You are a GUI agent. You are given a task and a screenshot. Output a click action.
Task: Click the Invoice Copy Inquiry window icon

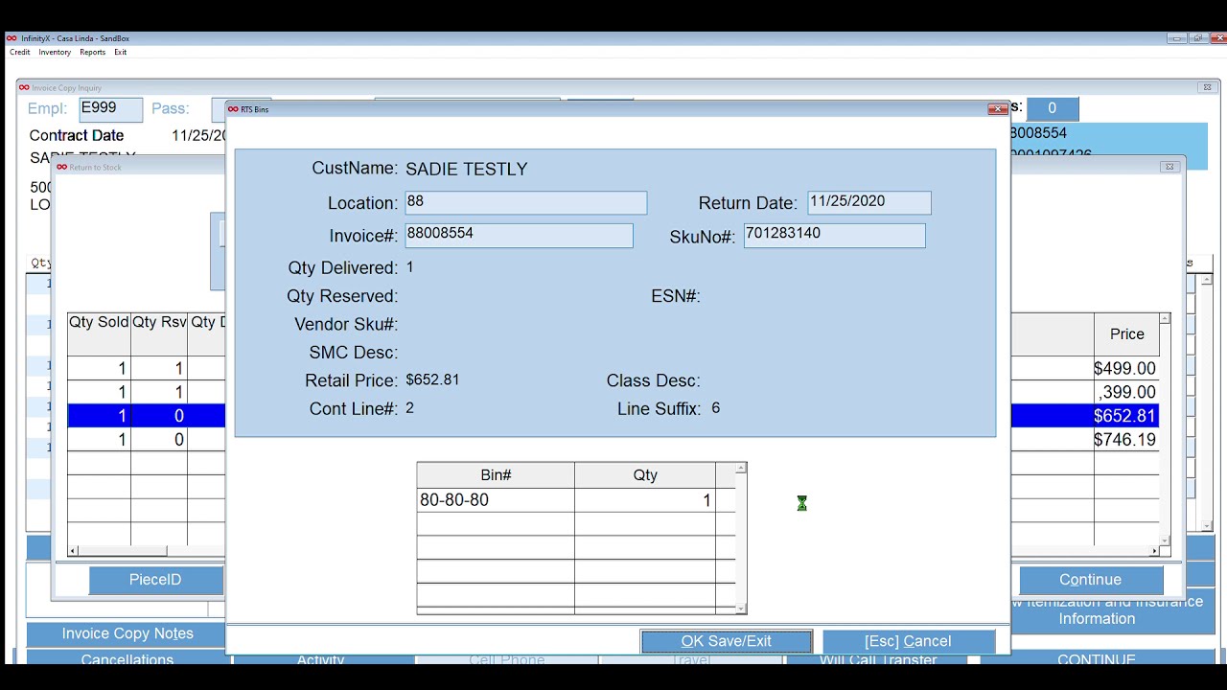[x=24, y=87]
